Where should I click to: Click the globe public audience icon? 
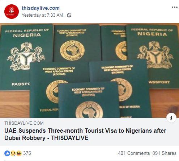(x=69, y=15)
